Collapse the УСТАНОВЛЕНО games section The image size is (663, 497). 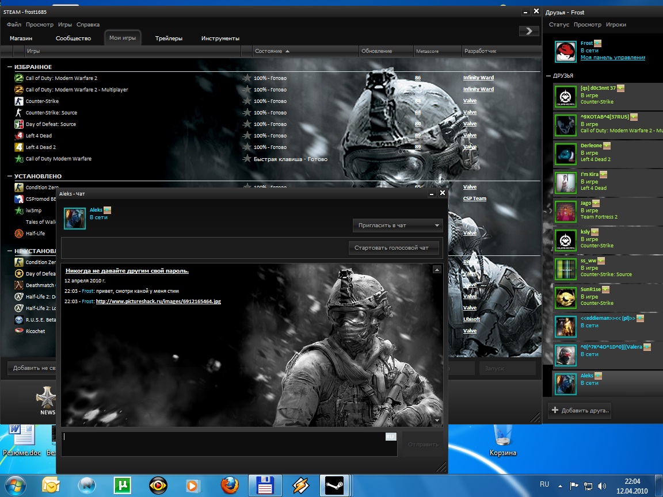tap(10, 176)
